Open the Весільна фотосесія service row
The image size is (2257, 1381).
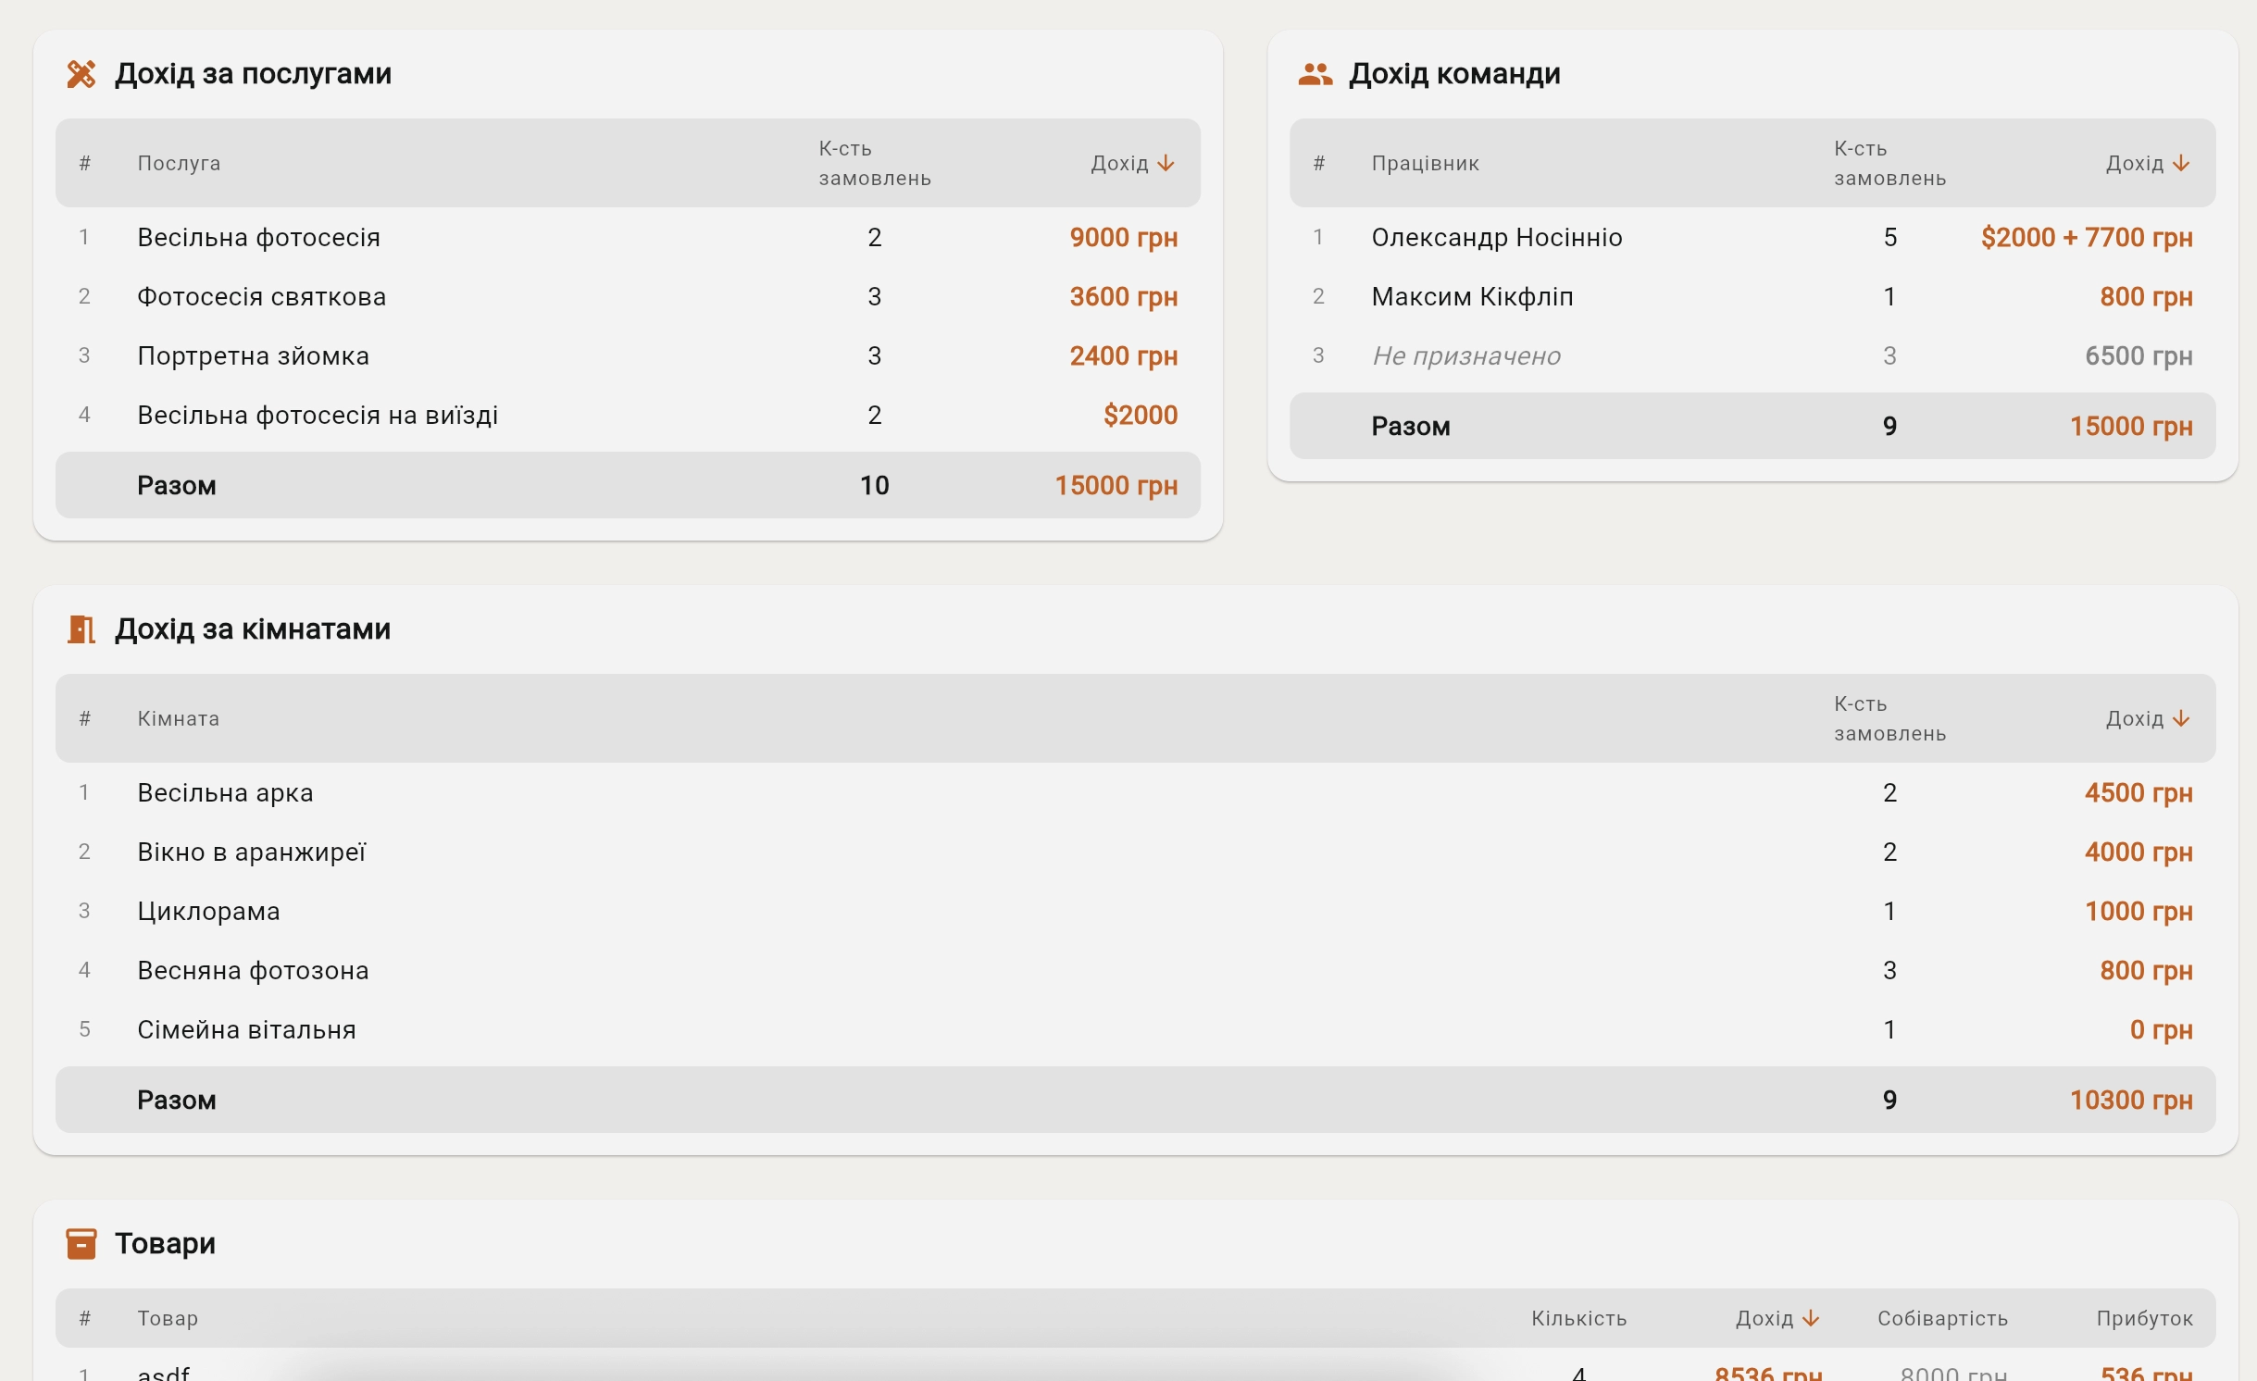tap(628, 238)
